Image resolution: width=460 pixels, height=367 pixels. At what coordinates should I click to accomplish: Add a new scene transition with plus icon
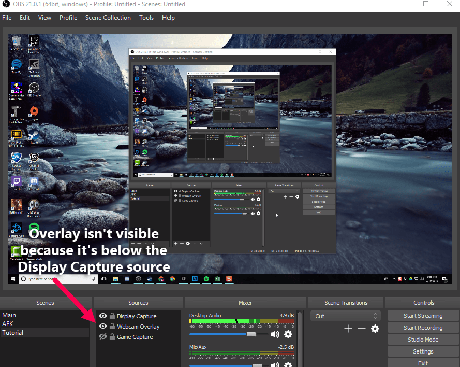[x=348, y=329]
